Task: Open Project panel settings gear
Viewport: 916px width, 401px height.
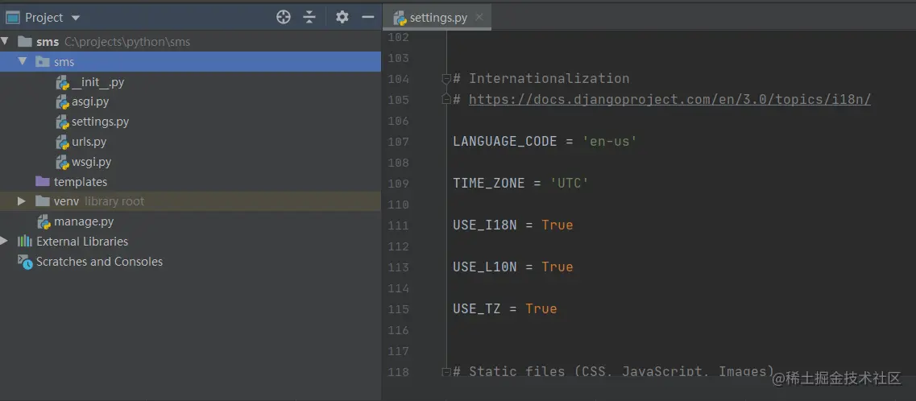Action: 342,18
